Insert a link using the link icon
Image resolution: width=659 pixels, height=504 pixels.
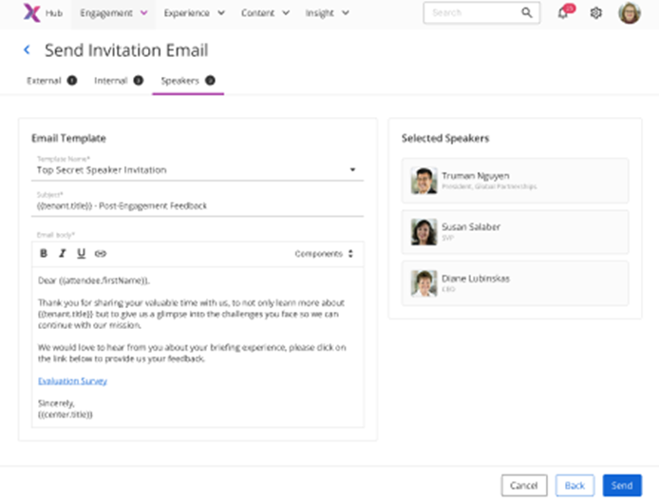coord(101,254)
